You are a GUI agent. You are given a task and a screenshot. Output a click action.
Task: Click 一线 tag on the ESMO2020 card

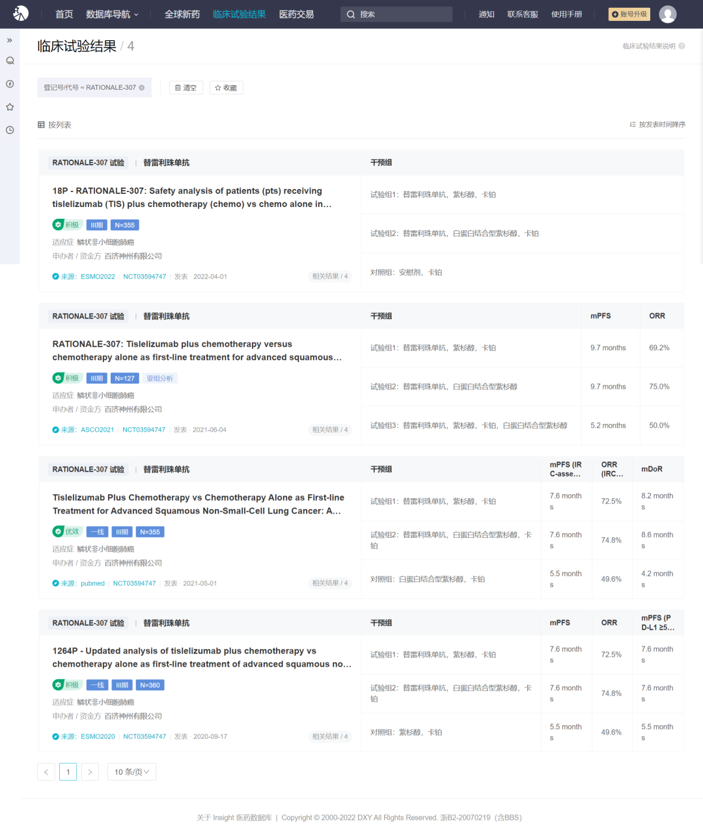(97, 685)
